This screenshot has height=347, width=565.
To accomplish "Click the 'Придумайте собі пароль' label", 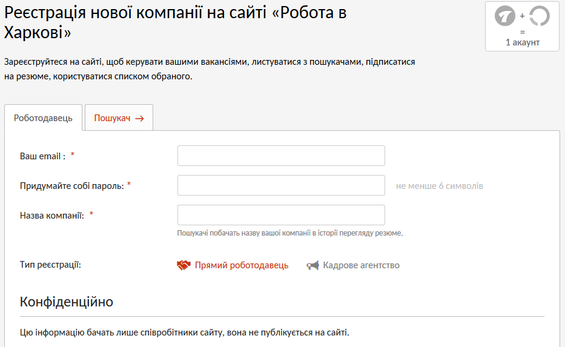I will [71, 185].
